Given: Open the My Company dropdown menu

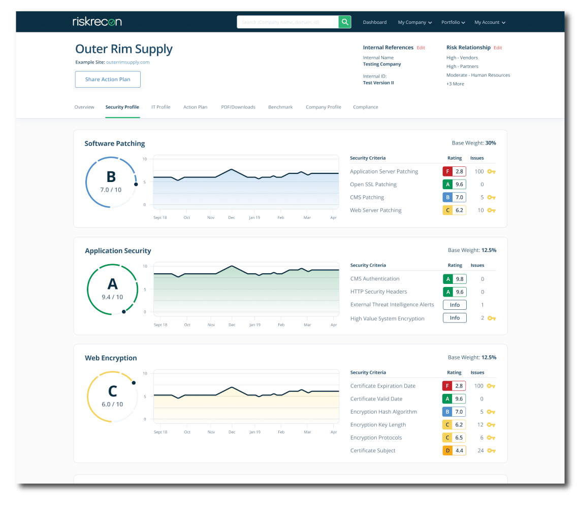Looking at the screenshot, I should coord(414,22).
